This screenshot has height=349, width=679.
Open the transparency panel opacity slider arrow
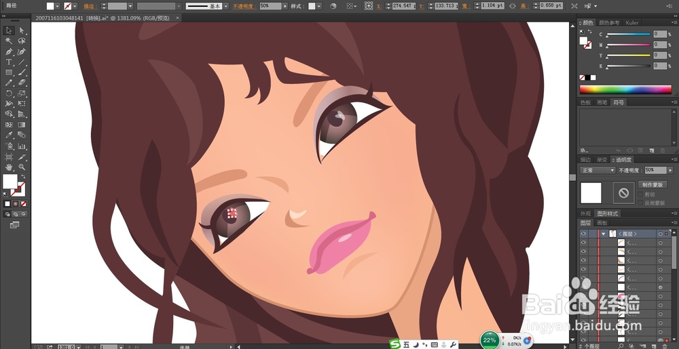(669, 170)
